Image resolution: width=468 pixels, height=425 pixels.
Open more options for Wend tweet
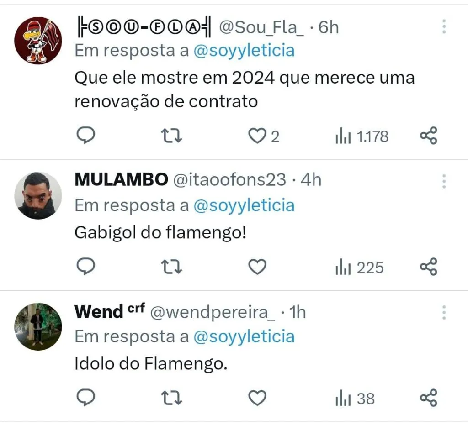(444, 313)
